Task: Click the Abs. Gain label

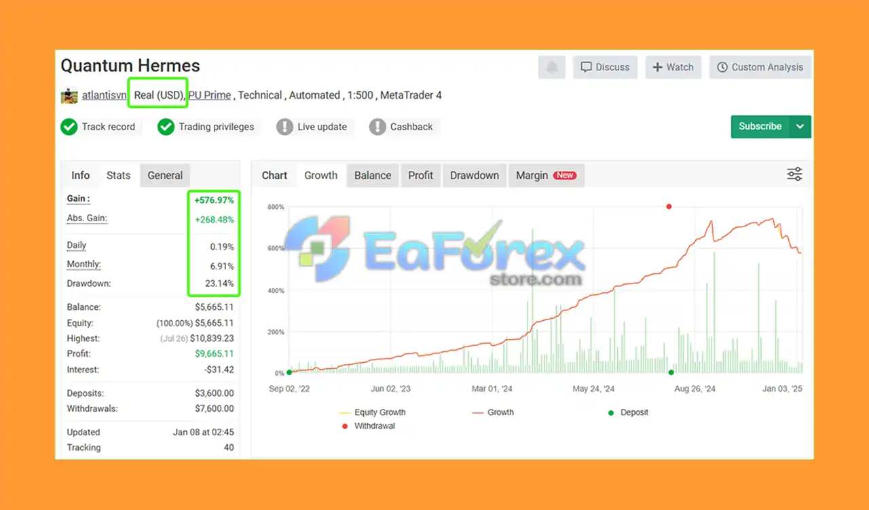Action: (87, 218)
